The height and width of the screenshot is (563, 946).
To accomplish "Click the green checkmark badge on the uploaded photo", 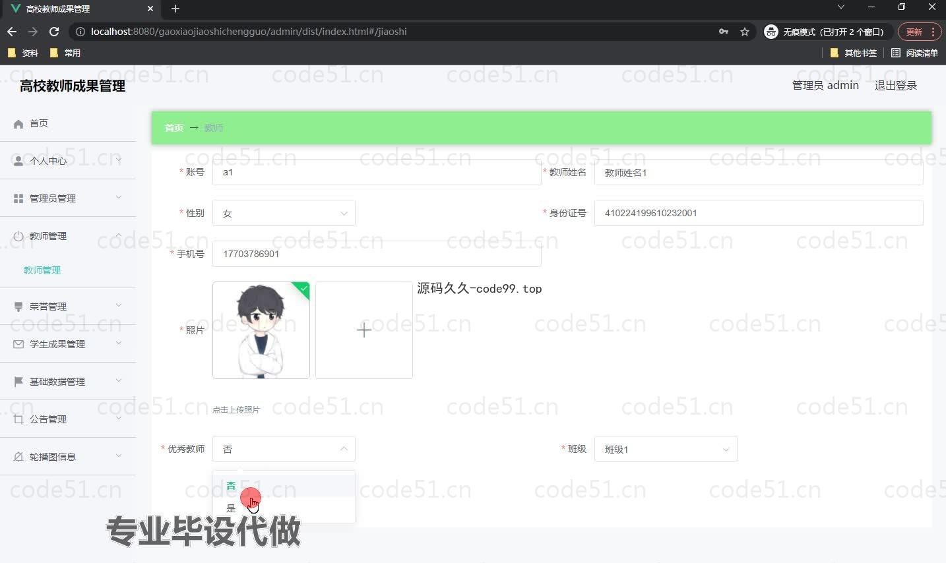I will [x=303, y=289].
